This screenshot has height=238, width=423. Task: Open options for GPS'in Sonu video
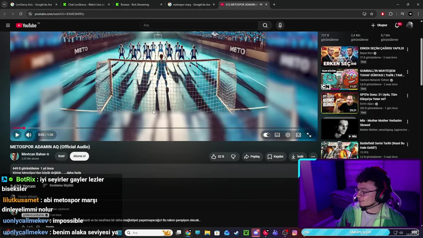pyautogui.click(x=407, y=96)
